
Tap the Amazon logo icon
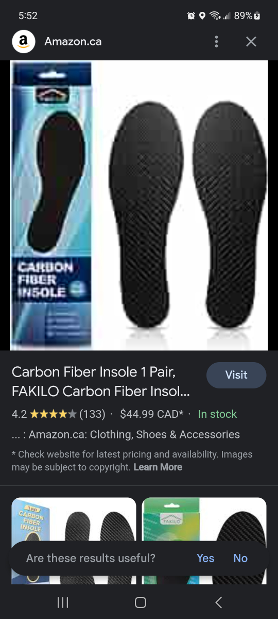click(24, 41)
